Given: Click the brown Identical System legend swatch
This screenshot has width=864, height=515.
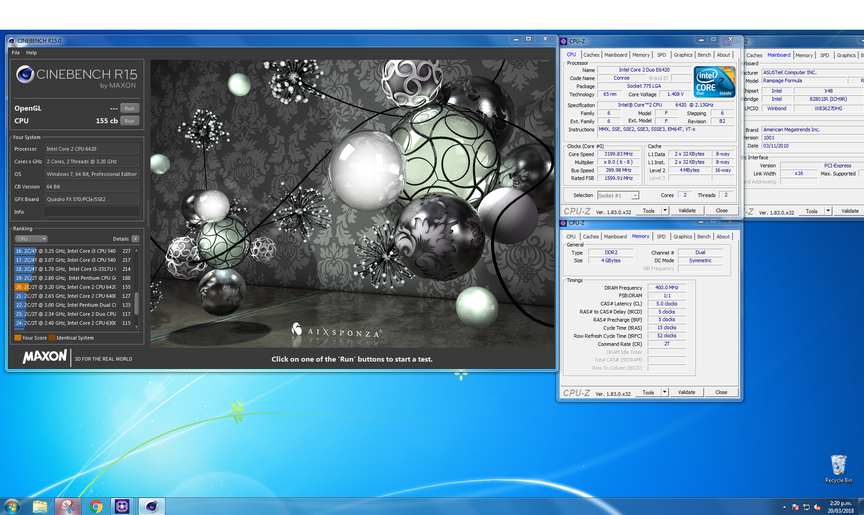Looking at the screenshot, I should (52, 338).
